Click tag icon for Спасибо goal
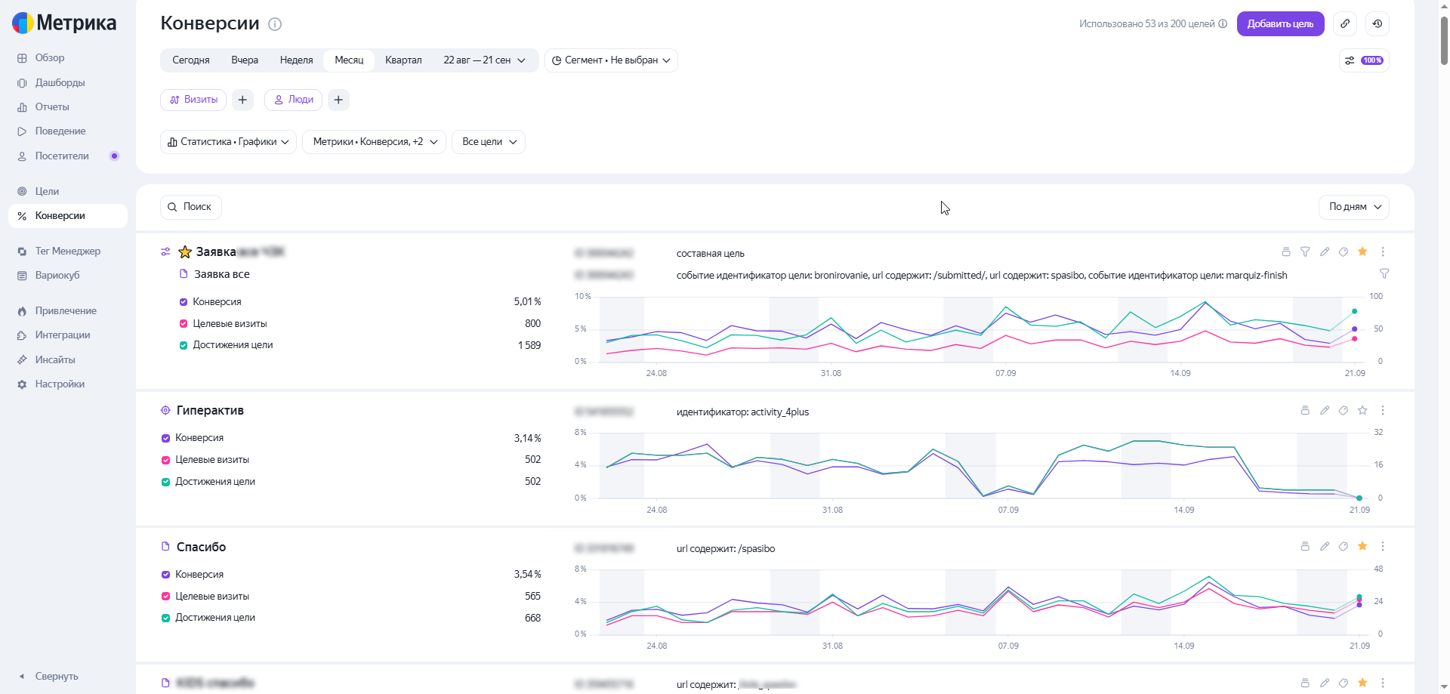The height and width of the screenshot is (694, 1450). [1344, 547]
